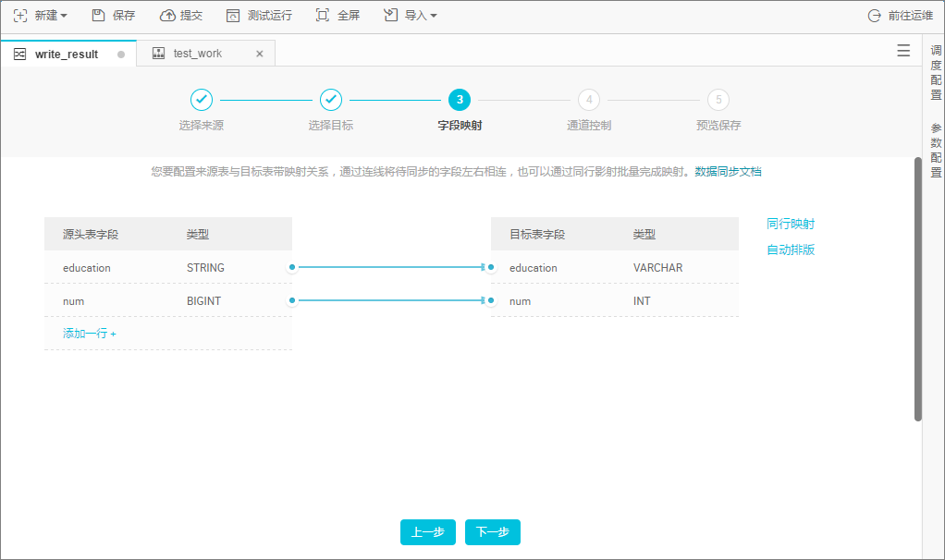Click the vertical scrollbar thumb
This screenshot has width=945, height=560.
918,289
